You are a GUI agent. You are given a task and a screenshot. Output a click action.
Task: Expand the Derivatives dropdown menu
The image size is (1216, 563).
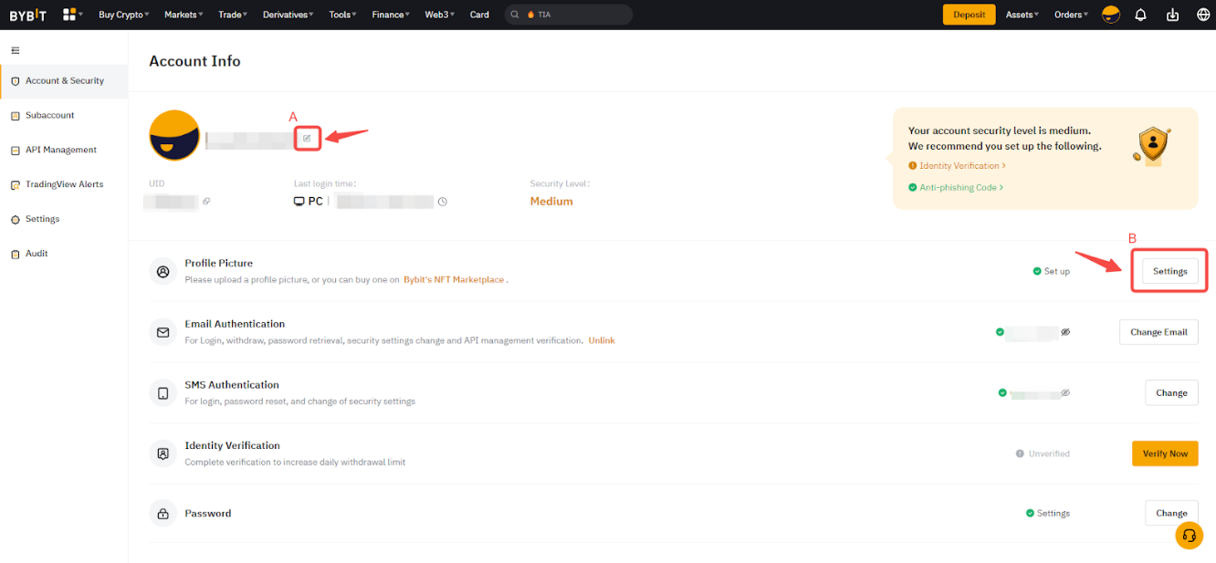pyautogui.click(x=288, y=15)
